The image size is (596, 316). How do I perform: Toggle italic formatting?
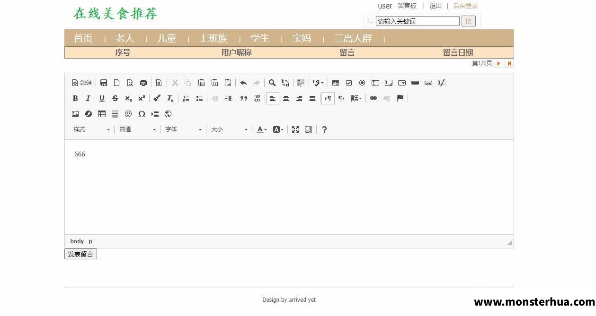89,98
